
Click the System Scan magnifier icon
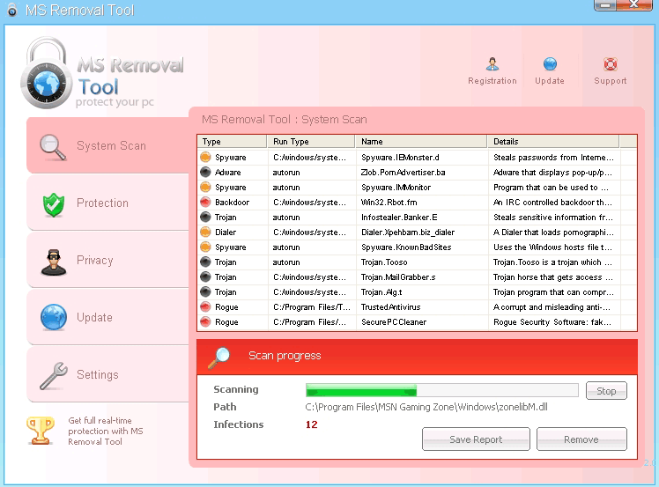coord(54,146)
